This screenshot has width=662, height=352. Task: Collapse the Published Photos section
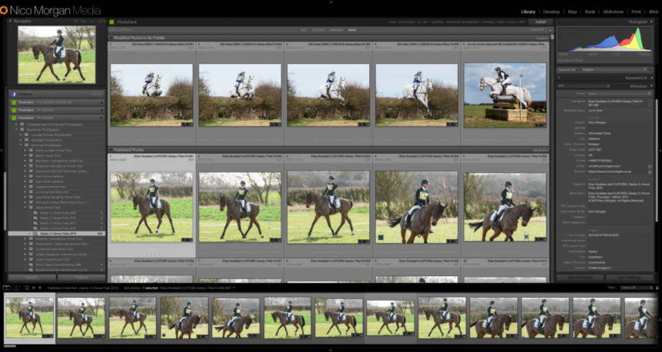[x=111, y=150]
